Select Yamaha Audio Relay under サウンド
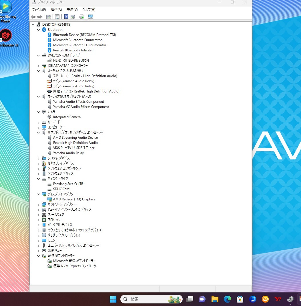 (x=68, y=153)
